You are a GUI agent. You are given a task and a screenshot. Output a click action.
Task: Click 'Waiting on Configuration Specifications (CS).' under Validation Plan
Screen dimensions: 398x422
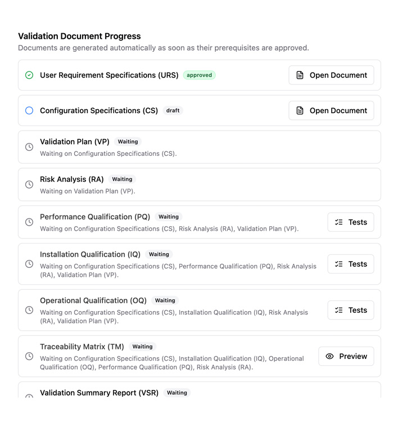coord(108,154)
